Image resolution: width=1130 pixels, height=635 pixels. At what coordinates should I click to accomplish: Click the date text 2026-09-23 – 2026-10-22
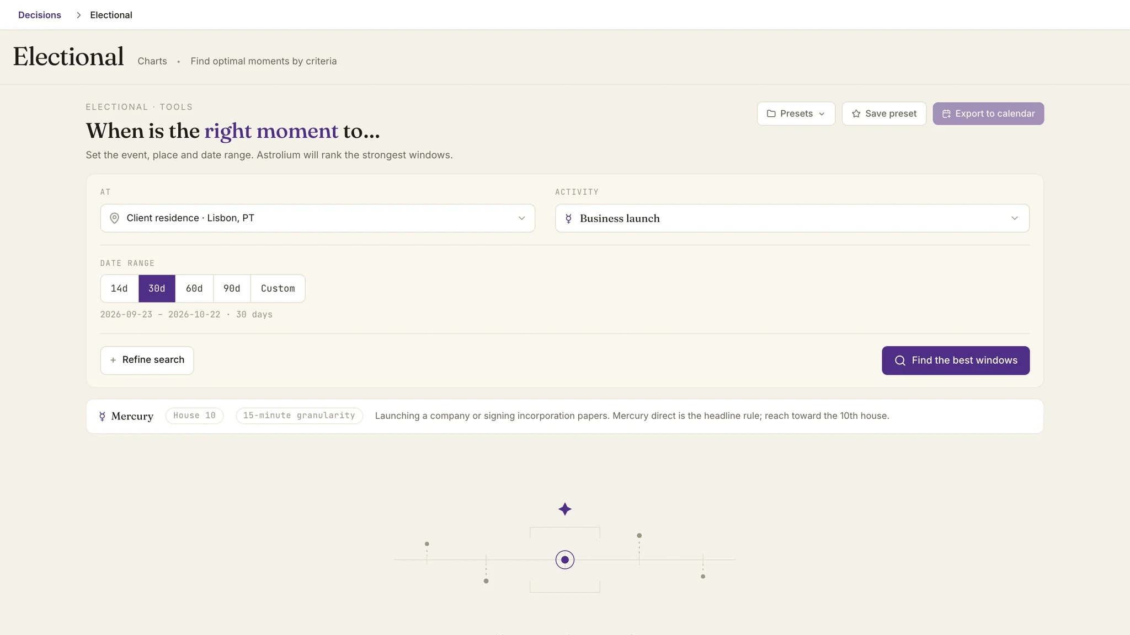[x=160, y=315]
